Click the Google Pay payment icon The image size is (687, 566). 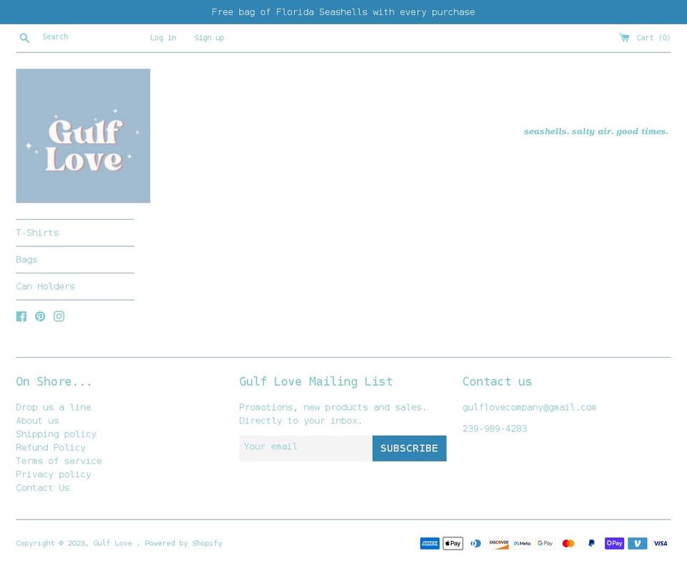[x=545, y=543]
